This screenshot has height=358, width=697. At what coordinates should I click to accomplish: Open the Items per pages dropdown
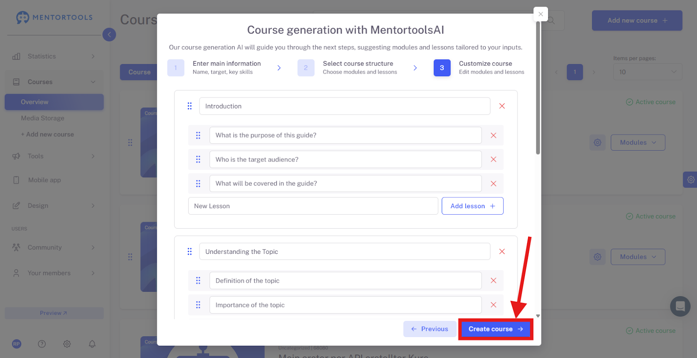647,72
